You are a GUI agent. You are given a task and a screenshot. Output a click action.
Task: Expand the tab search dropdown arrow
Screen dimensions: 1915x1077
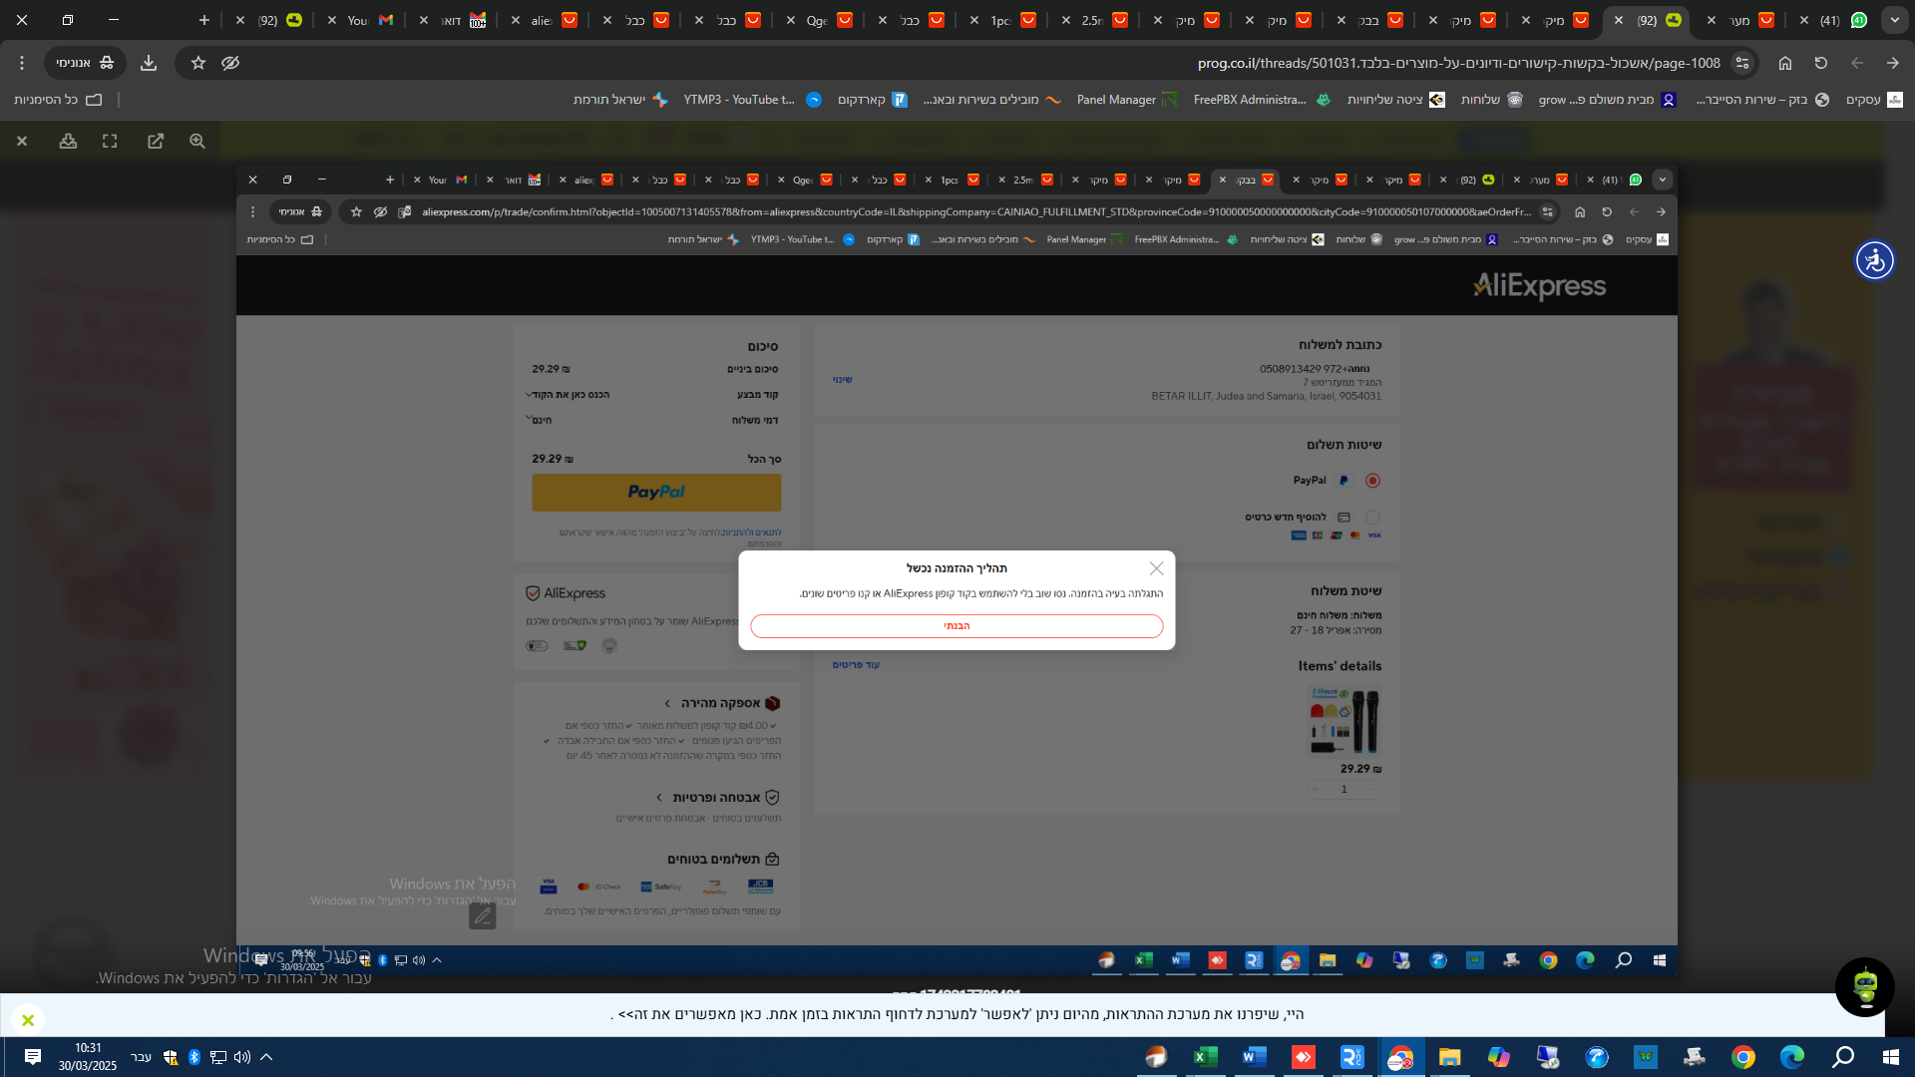[1894, 20]
